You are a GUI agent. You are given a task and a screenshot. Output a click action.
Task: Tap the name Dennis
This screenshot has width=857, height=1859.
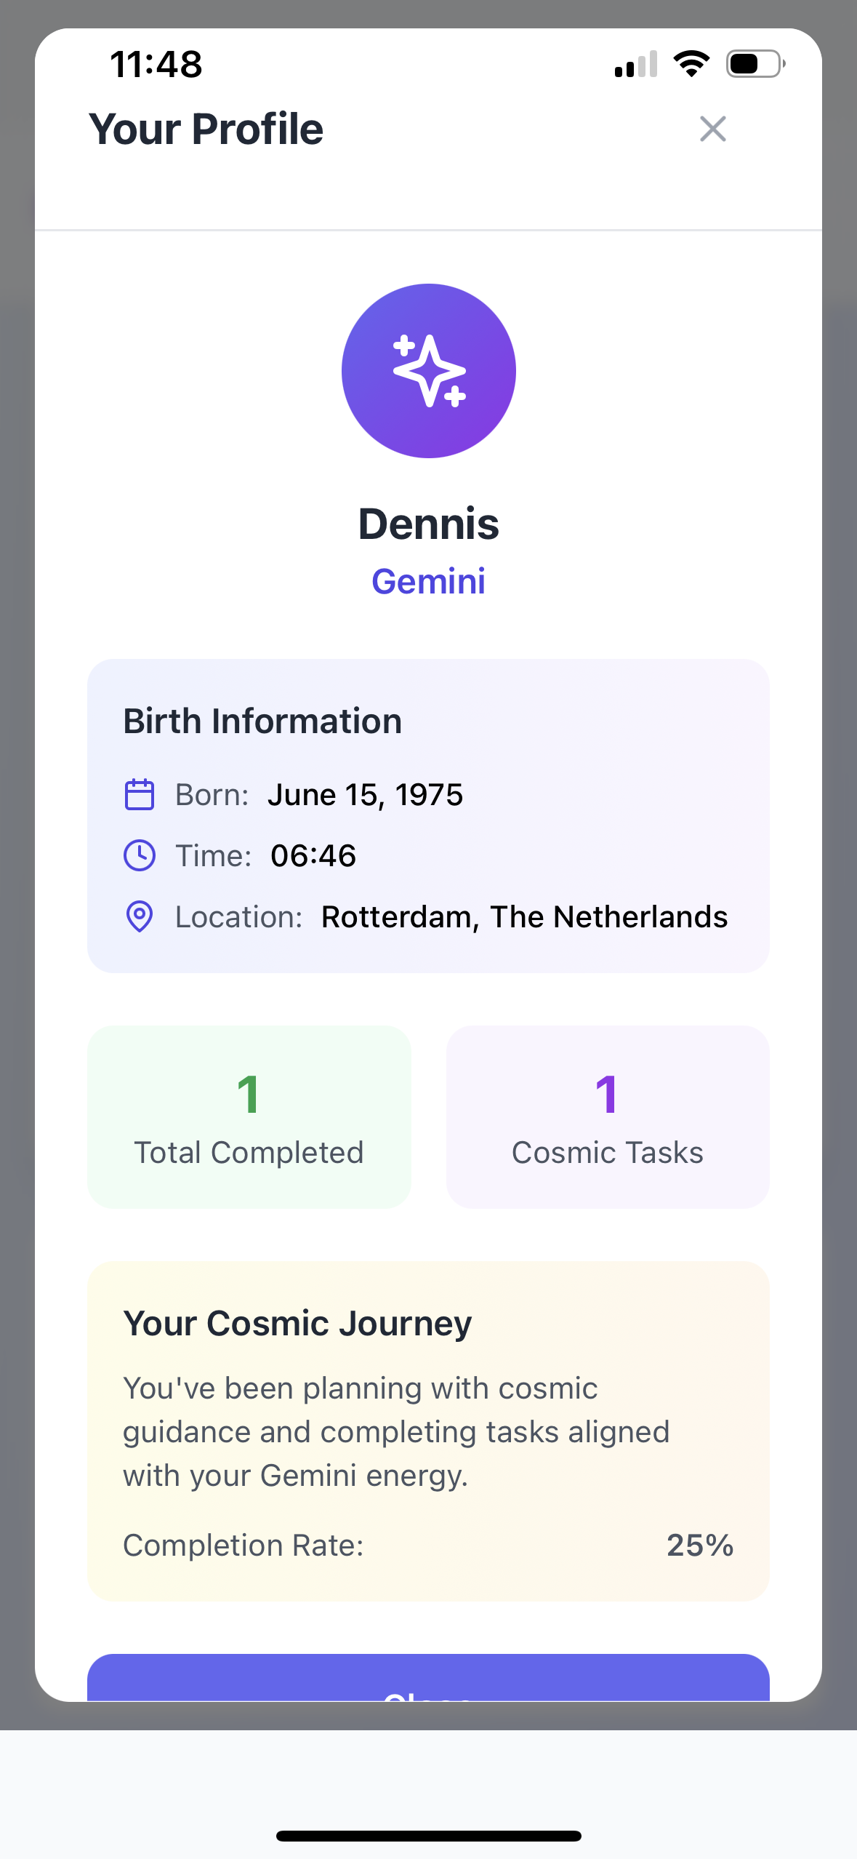tap(429, 524)
